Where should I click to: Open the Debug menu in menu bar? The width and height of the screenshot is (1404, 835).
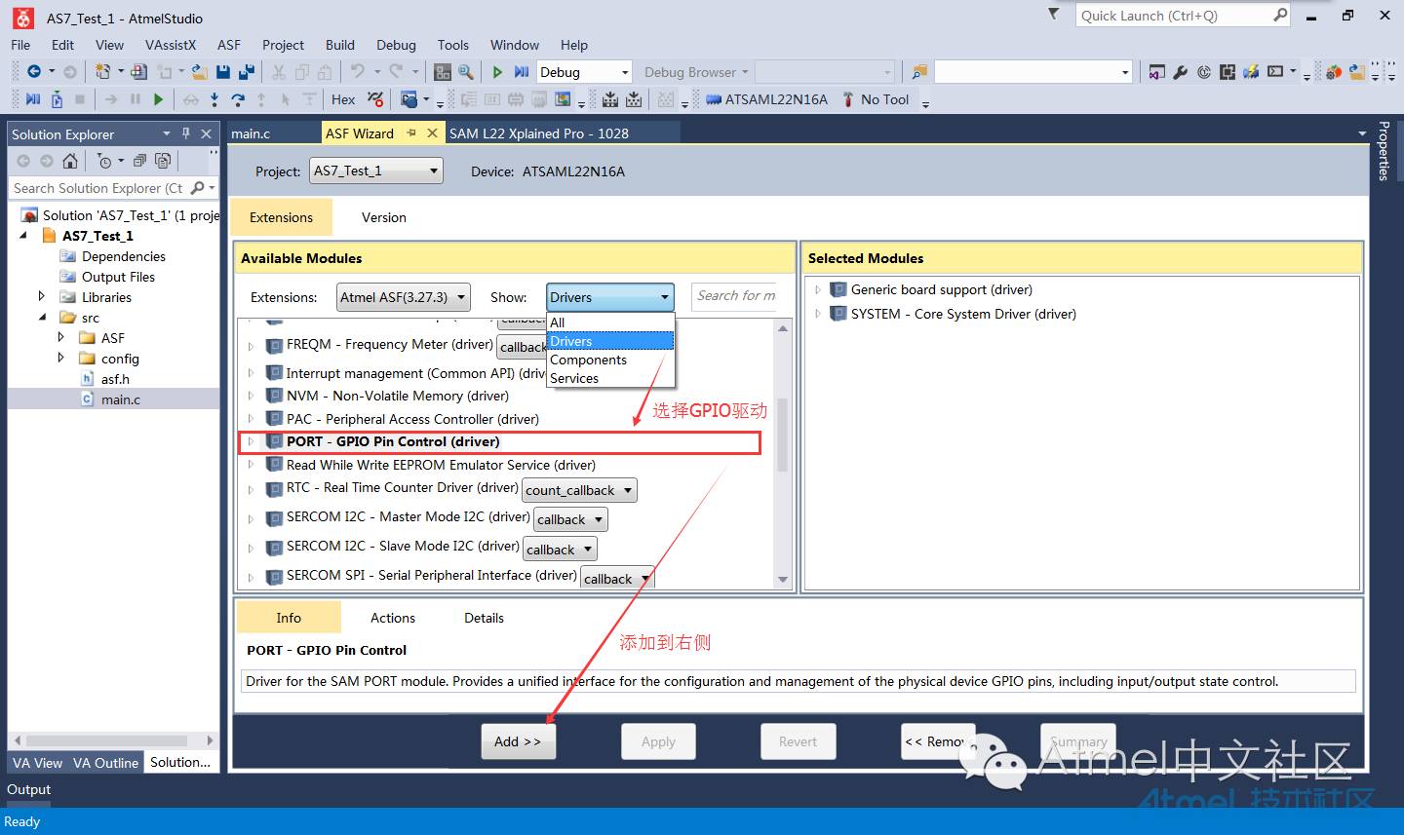396,45
